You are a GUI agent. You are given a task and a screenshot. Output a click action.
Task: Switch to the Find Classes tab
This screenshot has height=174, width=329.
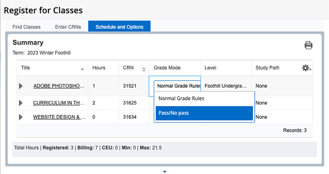coord(26,27)
